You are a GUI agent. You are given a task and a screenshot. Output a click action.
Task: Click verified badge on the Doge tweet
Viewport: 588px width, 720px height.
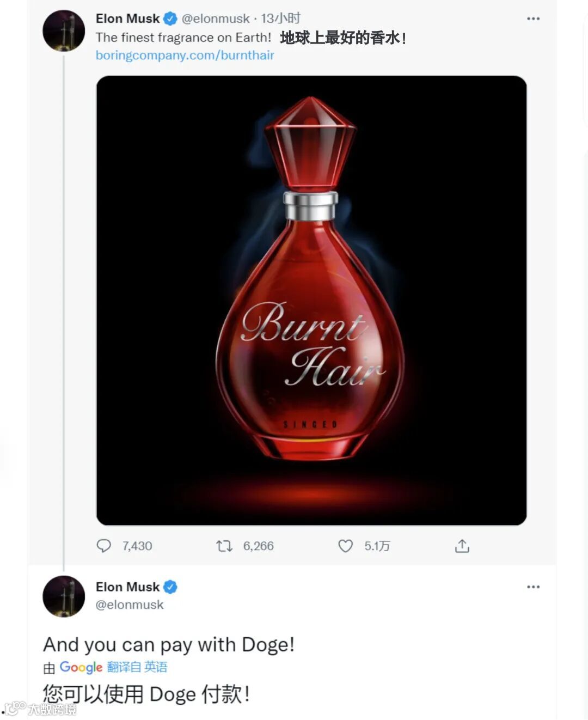tap(170, 587)
